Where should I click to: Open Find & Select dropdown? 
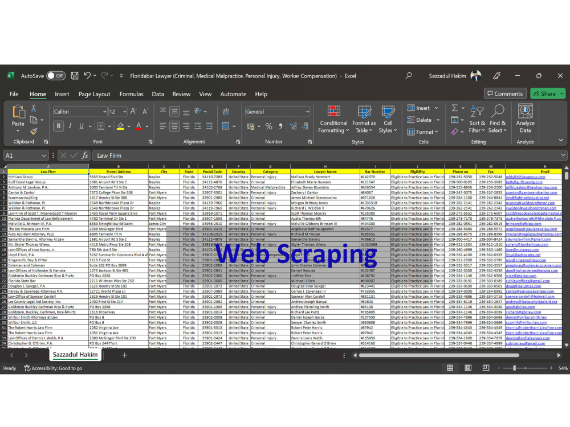[x=498, y=119]
